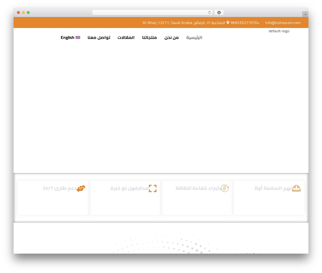Click the Al-Kharj 13211 address text
This screenshot has height=273, width=322.
[184, 23]
